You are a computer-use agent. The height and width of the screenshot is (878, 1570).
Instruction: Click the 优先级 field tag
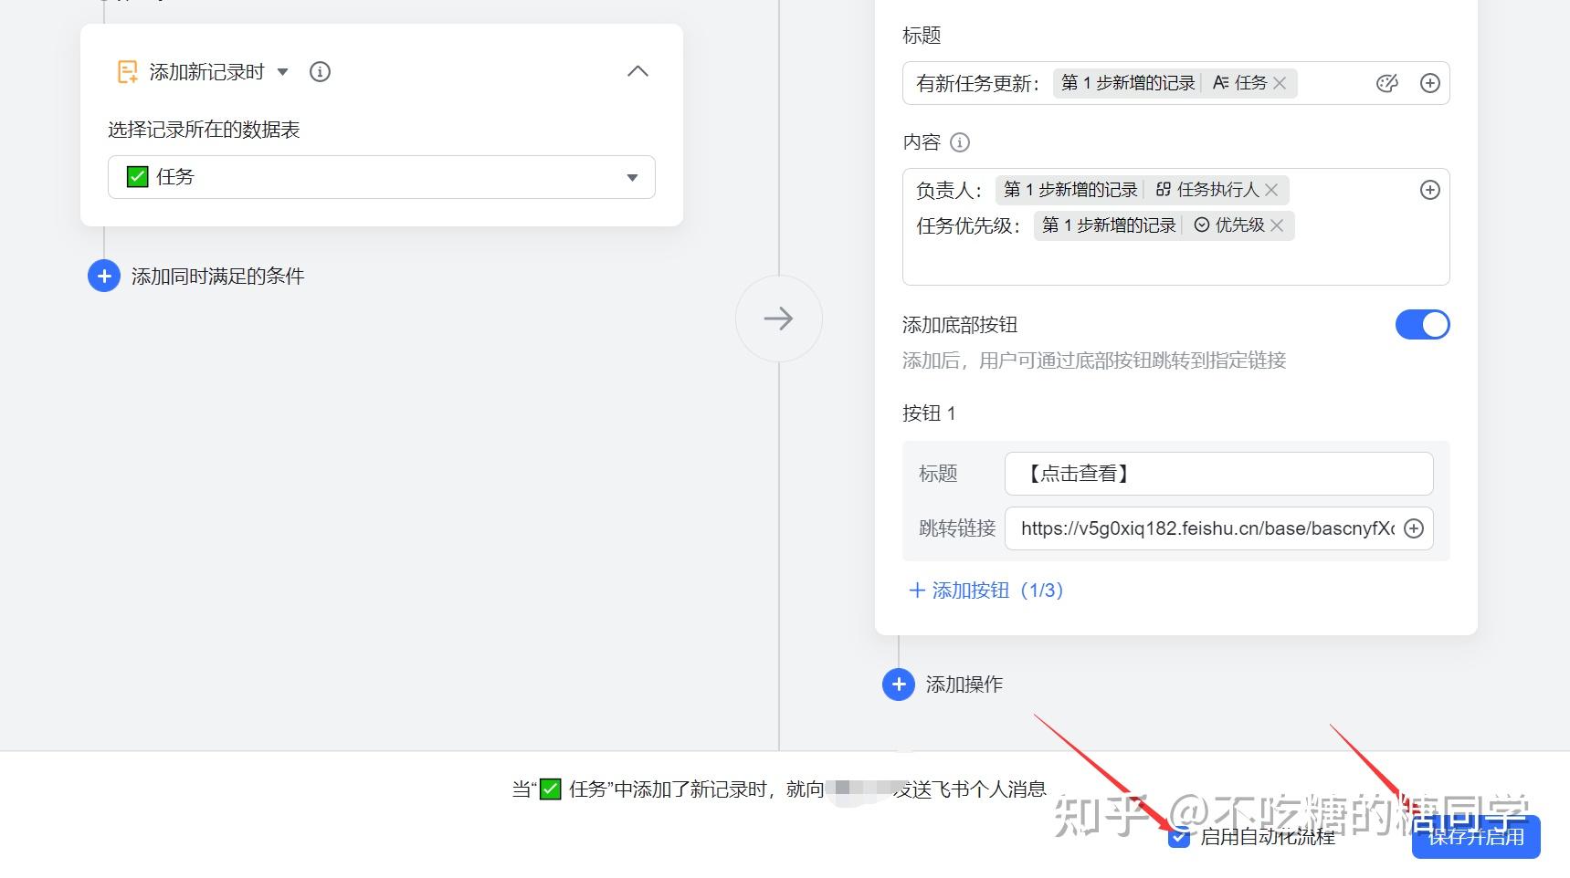pos(1229,225)
